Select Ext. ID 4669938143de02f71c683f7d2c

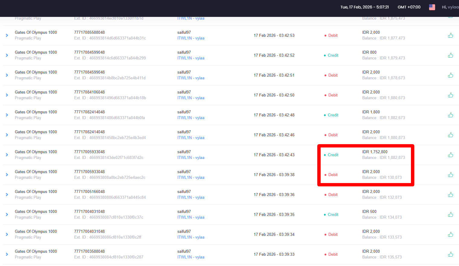tap(109, 158)
